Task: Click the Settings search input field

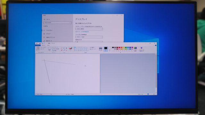Action: coord(58,23)
